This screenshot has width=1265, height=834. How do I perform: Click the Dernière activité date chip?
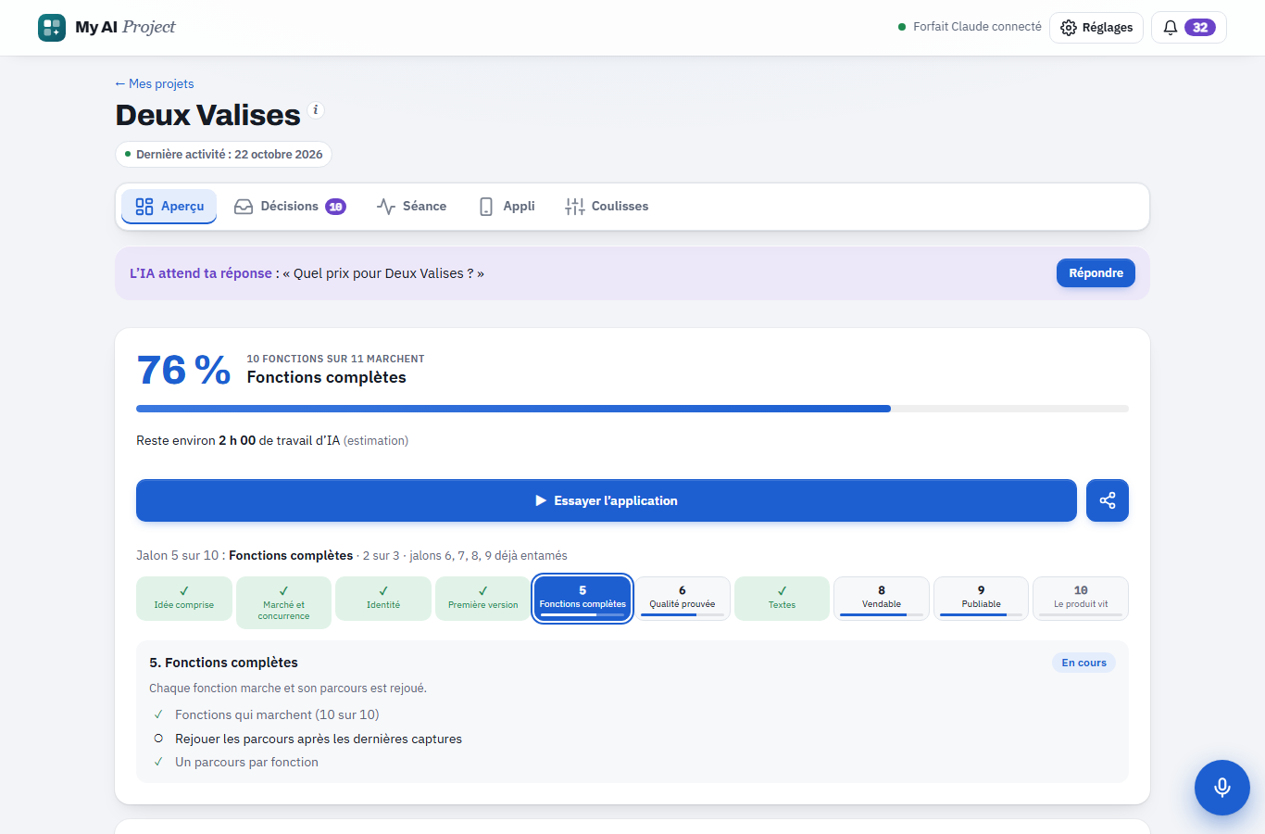(x=223, y=155)
